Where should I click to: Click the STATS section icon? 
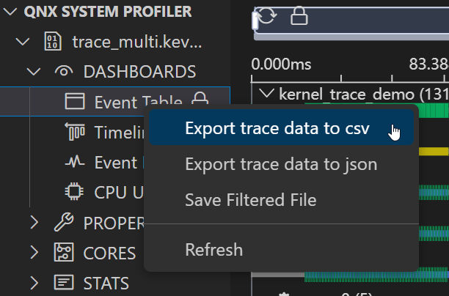[x=64, y=283]
